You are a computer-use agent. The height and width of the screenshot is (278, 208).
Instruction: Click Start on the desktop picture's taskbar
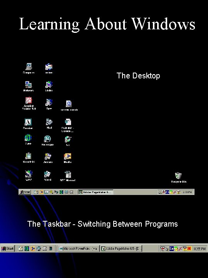pos(25,192)
